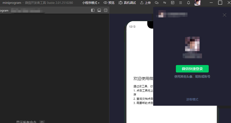The width and height of the screenshot is (231, 123).
Task: Click the 预览 preview button
Action: pyautogui.click(x=109, y=3)
